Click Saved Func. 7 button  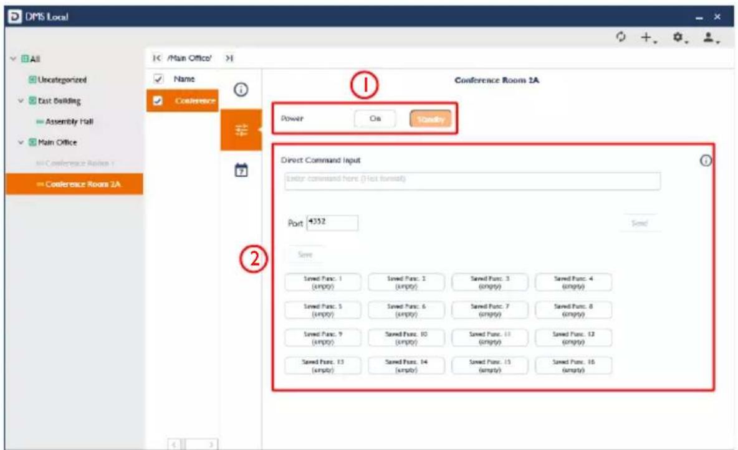point(490,310)
